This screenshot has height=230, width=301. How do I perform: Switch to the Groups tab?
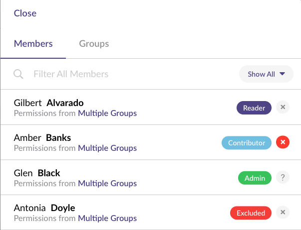pyautogui.click(x=94, y=43)
